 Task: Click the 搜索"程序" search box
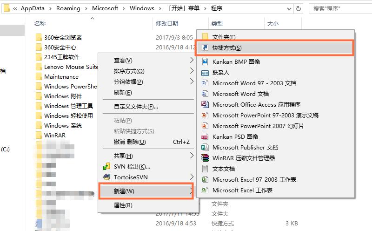tap(340, 9)
